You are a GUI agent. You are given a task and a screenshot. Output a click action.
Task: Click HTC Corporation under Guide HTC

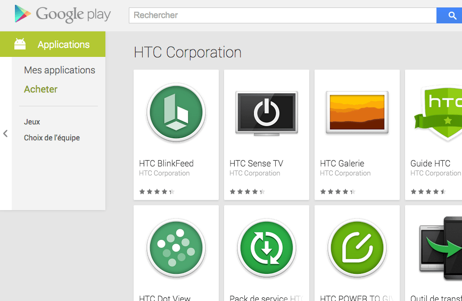click(436, 173)
